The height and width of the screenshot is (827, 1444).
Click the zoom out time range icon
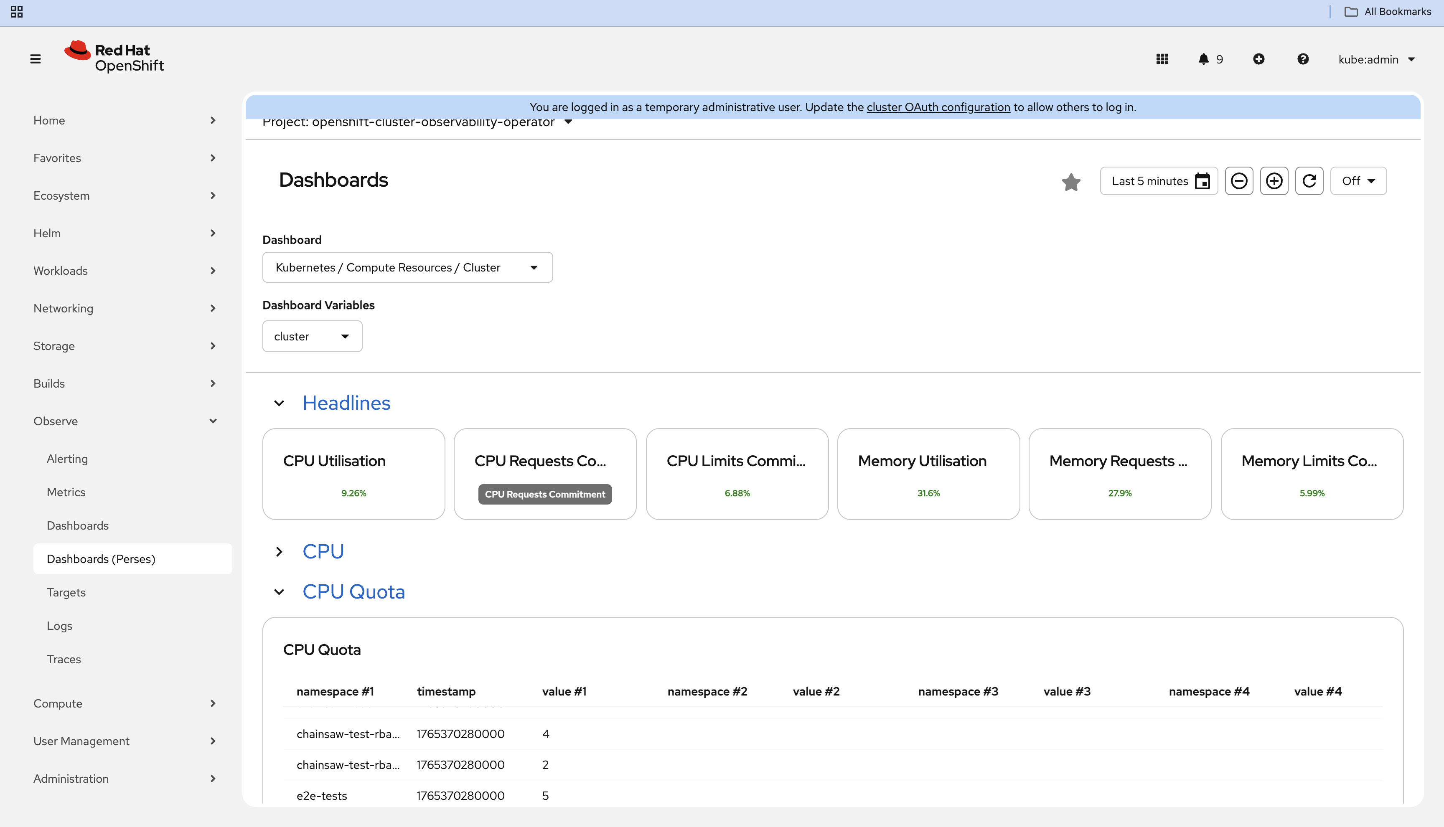point(1239,181)
